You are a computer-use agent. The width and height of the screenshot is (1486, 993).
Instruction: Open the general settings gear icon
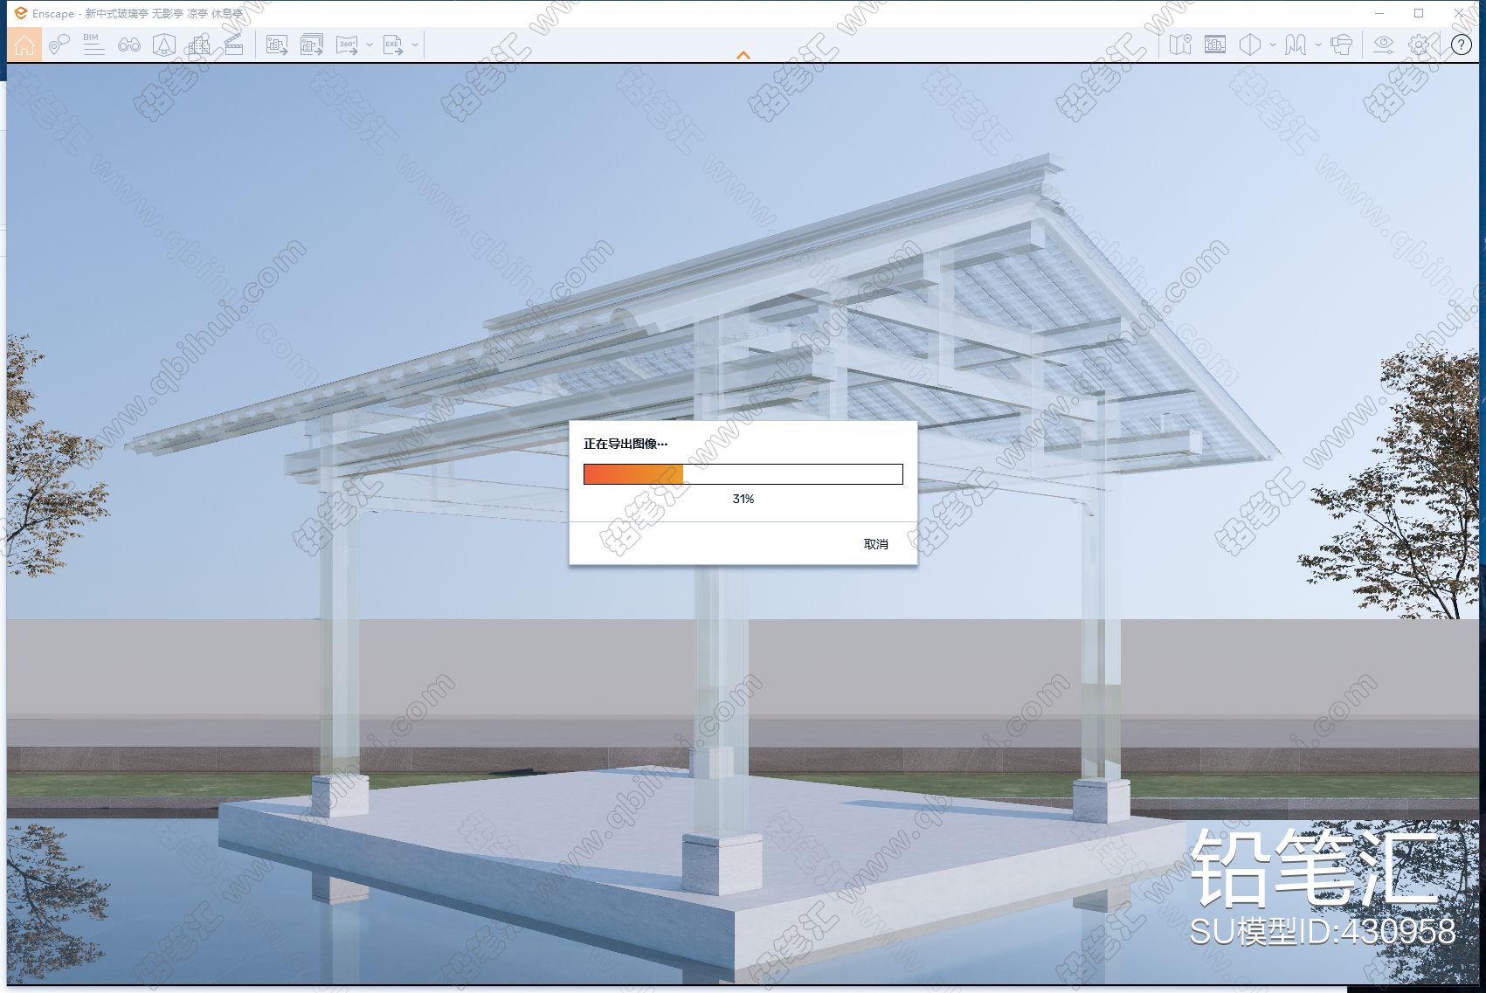[1420, 45]
